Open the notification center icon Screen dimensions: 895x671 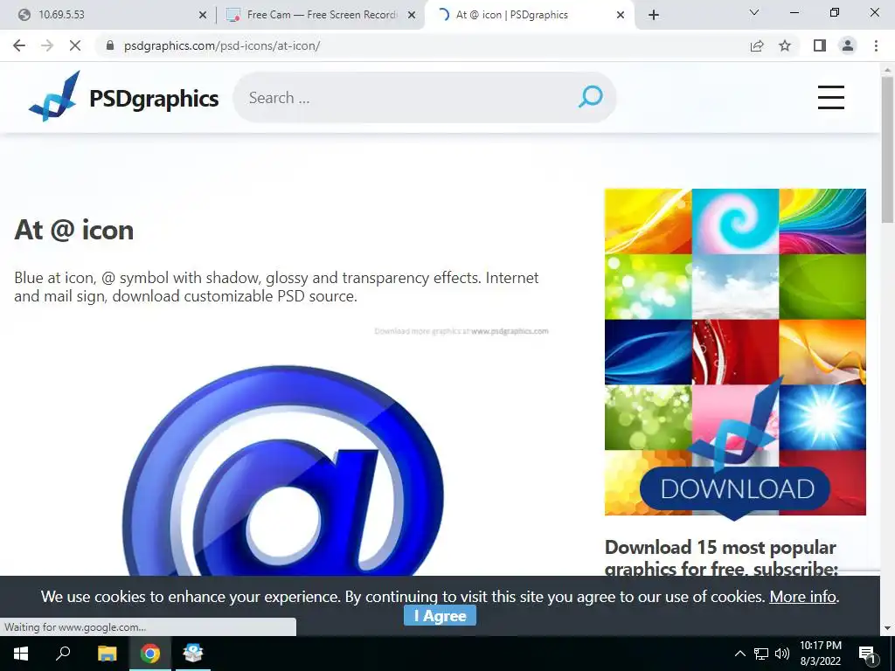click(x=868, y=654)
